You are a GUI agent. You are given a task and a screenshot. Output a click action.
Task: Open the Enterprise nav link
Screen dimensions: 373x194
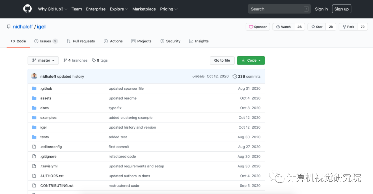96,9
